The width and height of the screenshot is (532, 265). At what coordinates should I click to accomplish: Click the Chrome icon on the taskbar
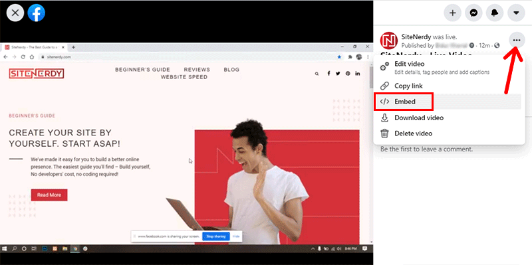(74, 248)
